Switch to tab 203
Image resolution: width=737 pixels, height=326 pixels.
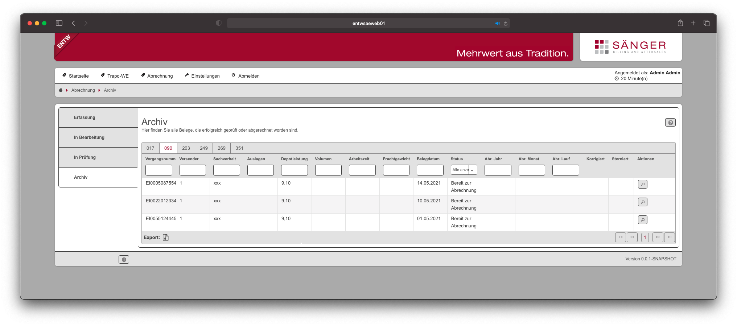click(186, 148)
